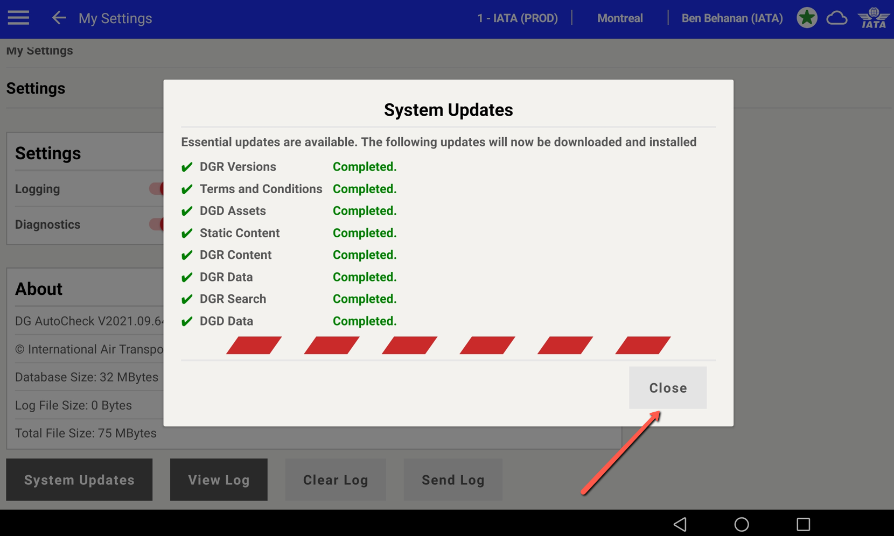Tap the checkmark beside DGR Data
Screen dimensions: 894x536
click(187, 277)
